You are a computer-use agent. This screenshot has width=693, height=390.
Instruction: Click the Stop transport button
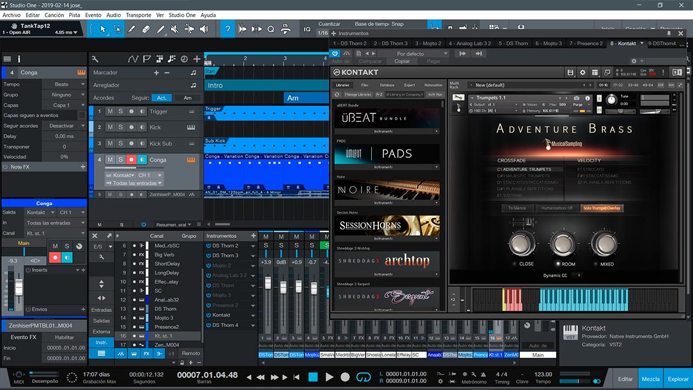313,377
